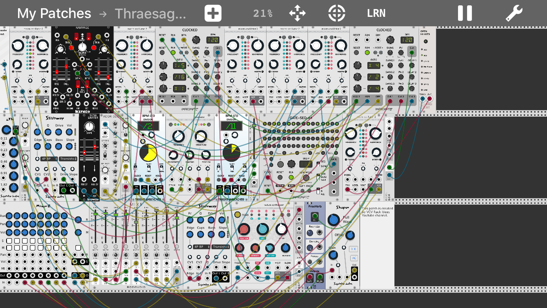Open the Transistor dropdown in upper Stairway
The height and width of the screenshot is (308, 547).
68,159
